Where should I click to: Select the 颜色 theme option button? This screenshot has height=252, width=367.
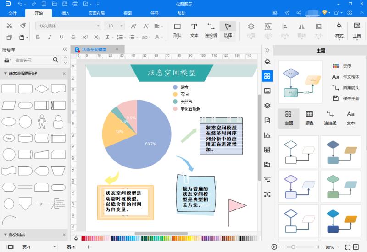(x=309, y=118)
